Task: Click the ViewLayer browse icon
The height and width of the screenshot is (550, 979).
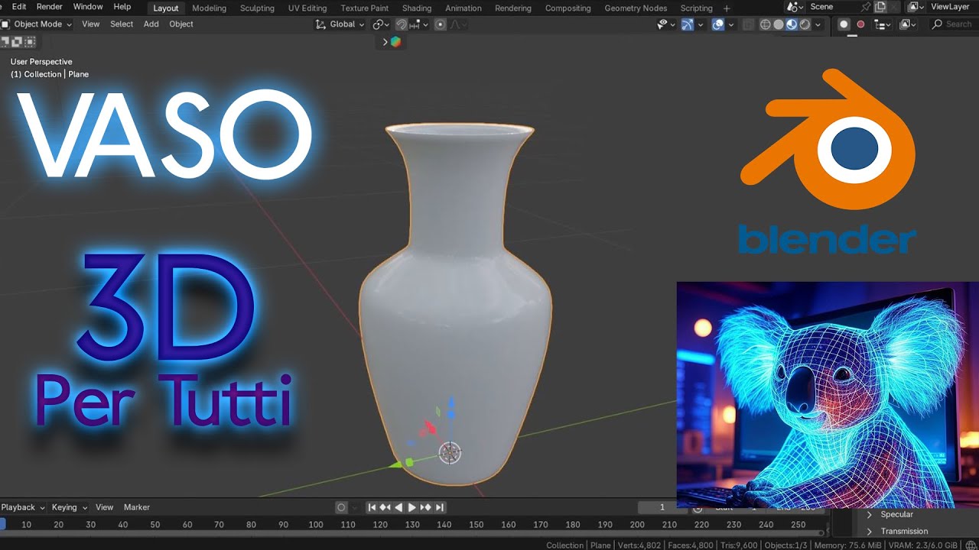Action: click(916, 7)
